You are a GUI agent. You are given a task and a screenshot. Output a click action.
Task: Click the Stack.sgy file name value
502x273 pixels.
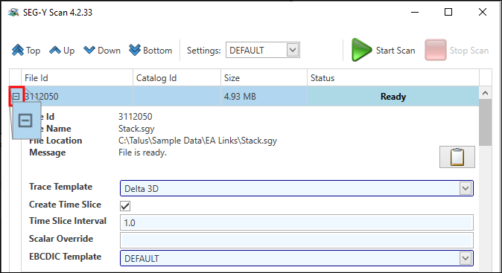coord(136,129)
